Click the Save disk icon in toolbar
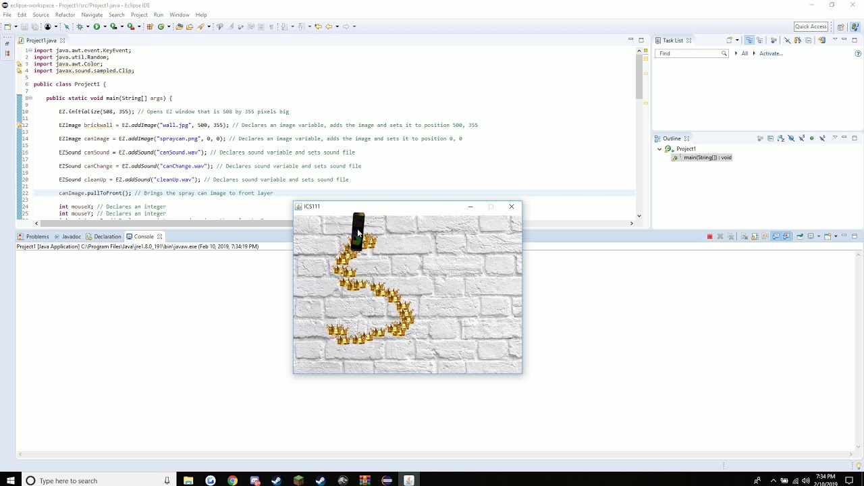 pyautogui.click(x=24, y=26)
